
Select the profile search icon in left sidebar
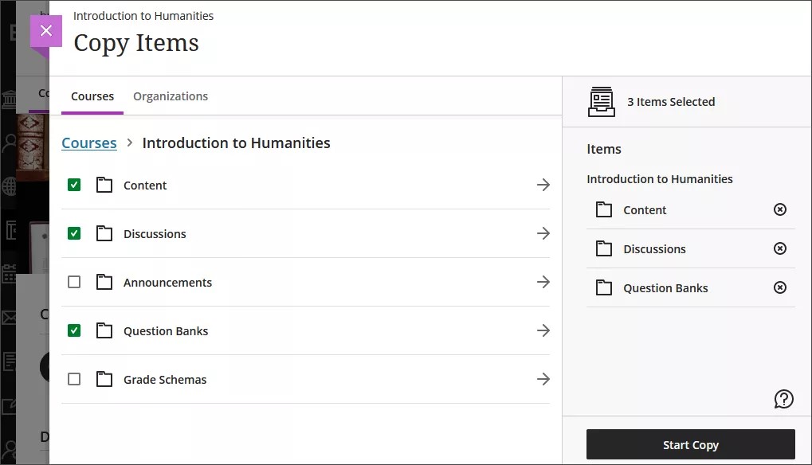pyautogui.click(x=8, y=142)
